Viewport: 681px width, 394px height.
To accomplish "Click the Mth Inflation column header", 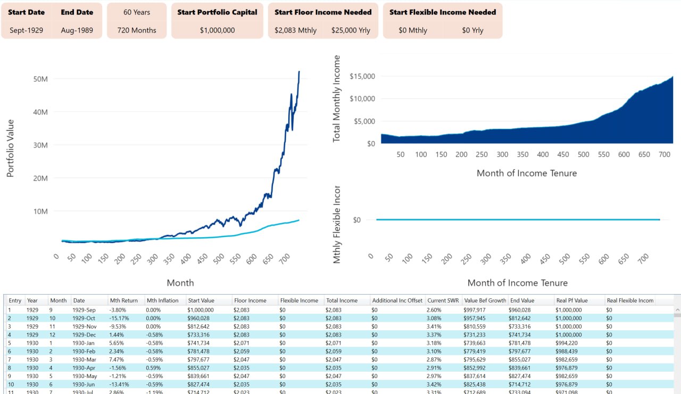I will click(x=163, y=300).
